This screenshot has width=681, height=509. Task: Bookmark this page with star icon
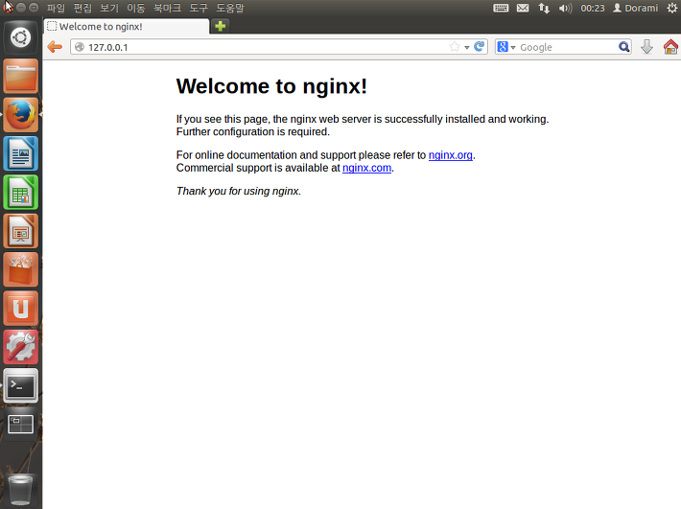point(455,47)
